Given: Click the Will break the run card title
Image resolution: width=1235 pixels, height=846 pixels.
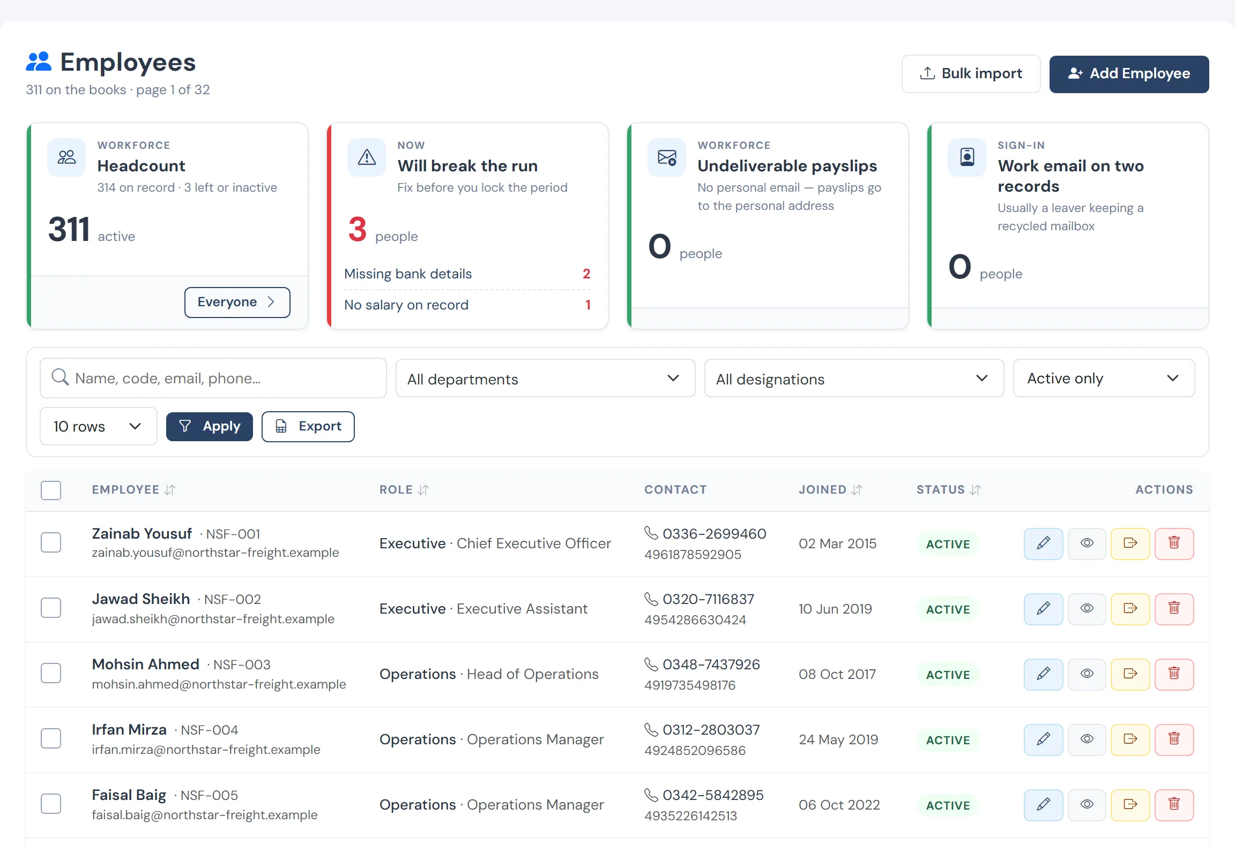Looking at the screenshot, I should coord(467,166).
